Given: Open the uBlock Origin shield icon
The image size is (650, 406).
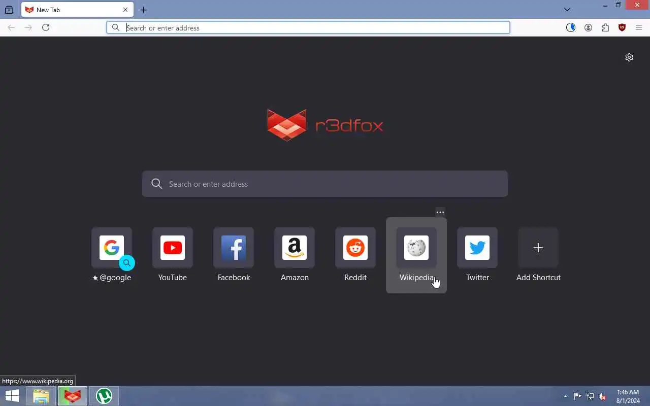Looking at the screenshot, I should click(622, 27).
